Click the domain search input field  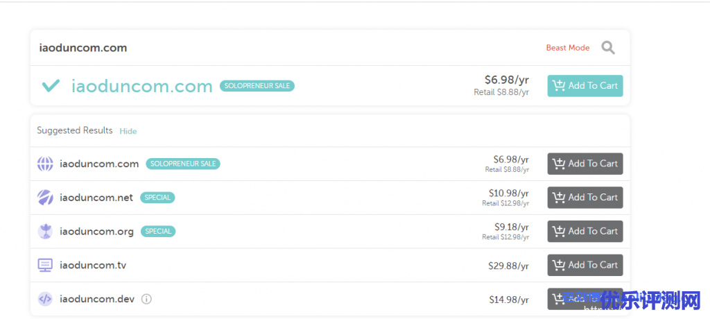point(277,48)
